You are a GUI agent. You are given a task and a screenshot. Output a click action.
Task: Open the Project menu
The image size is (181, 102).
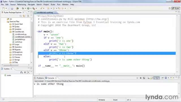46,5
